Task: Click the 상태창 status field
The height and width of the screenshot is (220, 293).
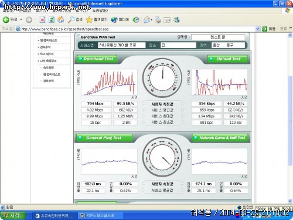Action: pyautogui.click(x=218, y=37)
